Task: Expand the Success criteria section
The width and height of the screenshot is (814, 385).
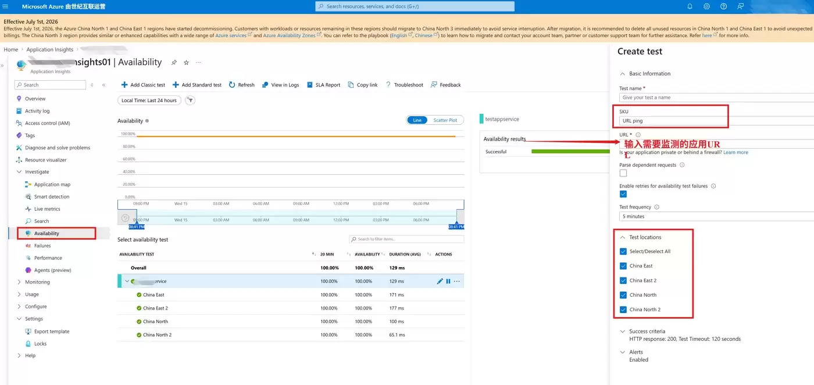Action: (623, 332)
